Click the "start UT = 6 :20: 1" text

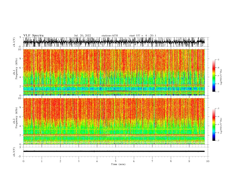[142, 35]
